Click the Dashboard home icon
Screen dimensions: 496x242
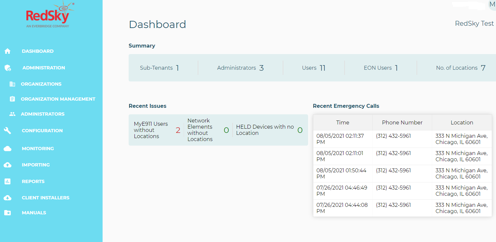(7, 51)
